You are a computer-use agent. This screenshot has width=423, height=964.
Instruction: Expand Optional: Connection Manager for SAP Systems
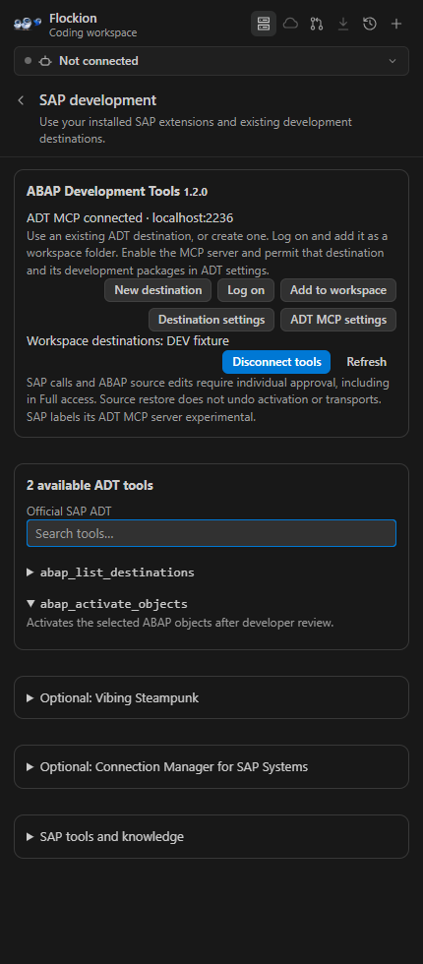pos(211,766)
